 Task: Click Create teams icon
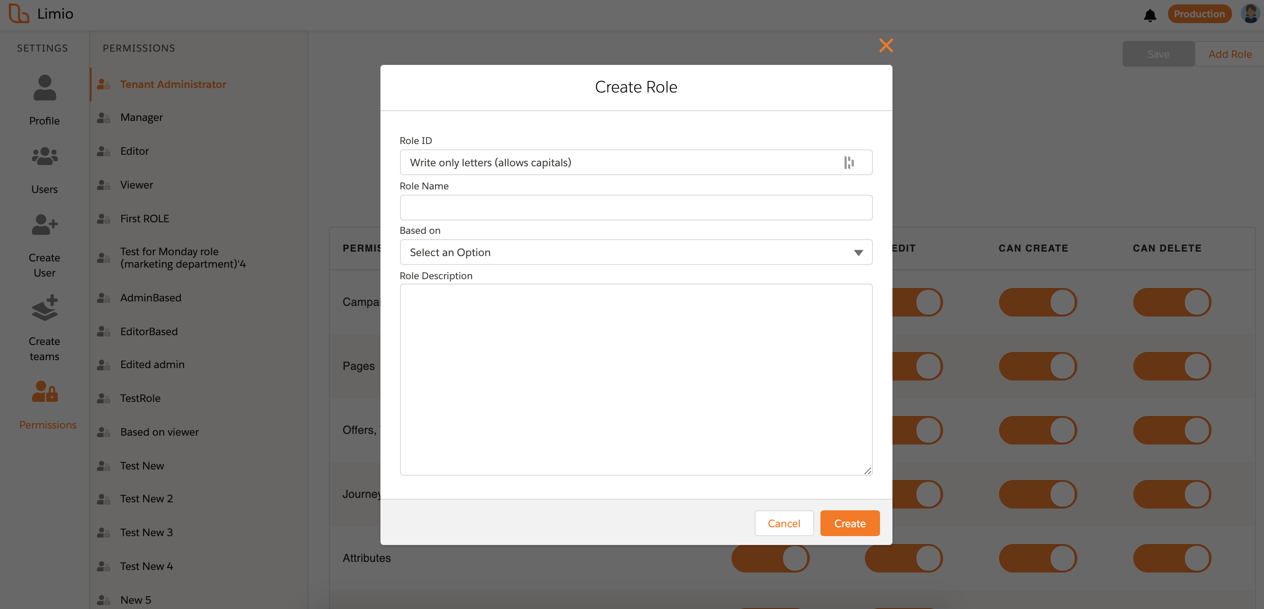44,308
